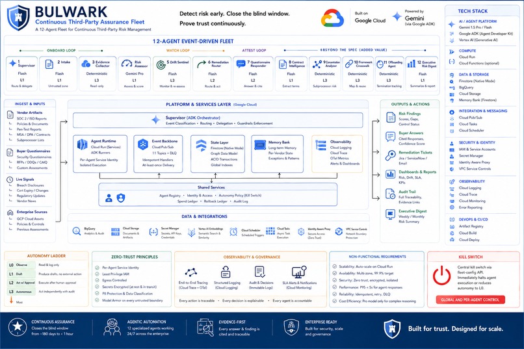Click the Vendor Artifacts document icon
The height and width of the screenshot is (349, 524).
click(10, 114)
